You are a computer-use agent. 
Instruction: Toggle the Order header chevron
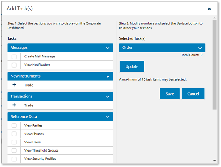tap(200, 48)
